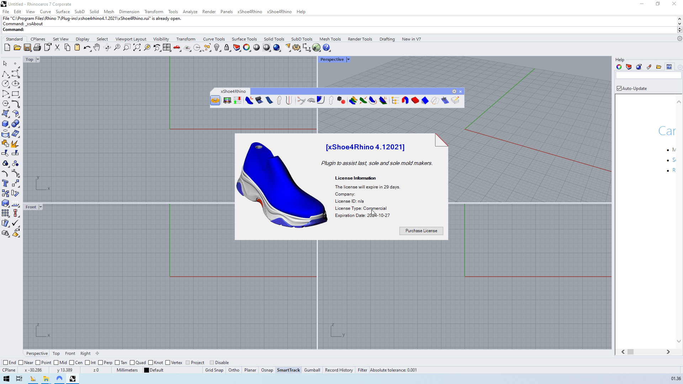Click the Purchase License button
Viewport: 683px width, 384px height.
click(421, 231)
